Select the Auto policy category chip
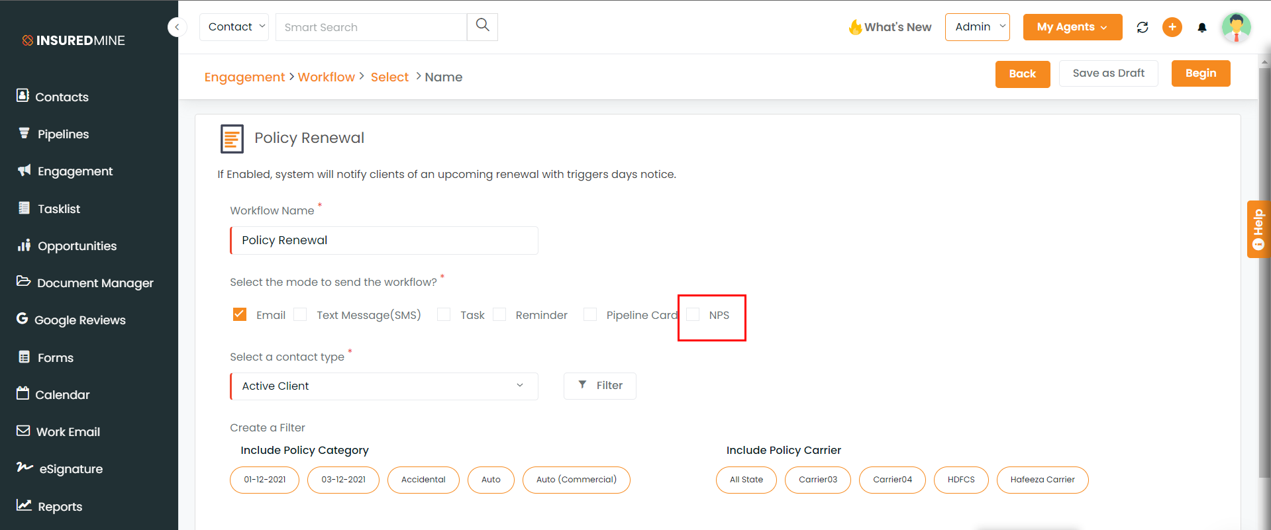This screenshot has height=530, width=1271. [491, 480]
